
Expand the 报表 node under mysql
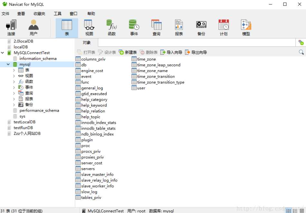[x=14, y=99]
